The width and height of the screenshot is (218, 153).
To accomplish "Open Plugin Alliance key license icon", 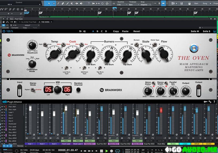I will (x=205, y=102).
